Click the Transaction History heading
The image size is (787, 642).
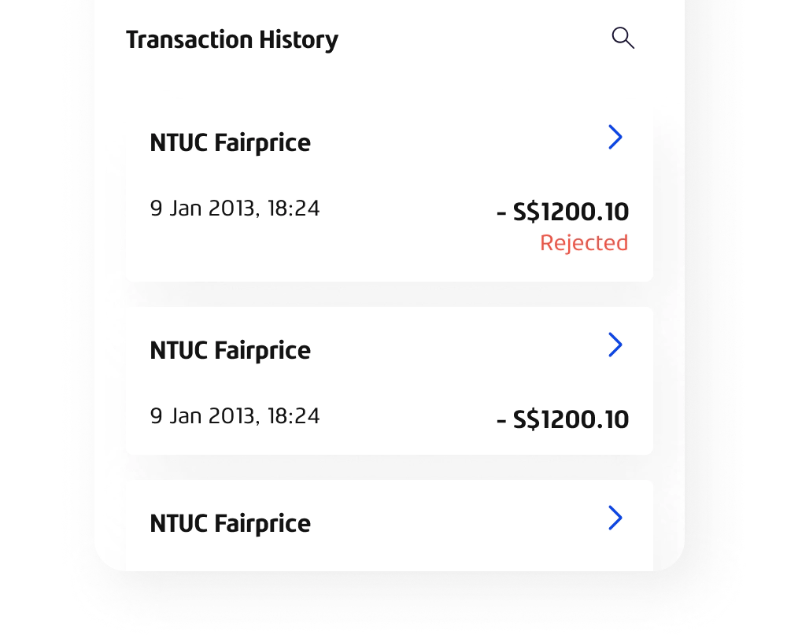pos(232,39)
